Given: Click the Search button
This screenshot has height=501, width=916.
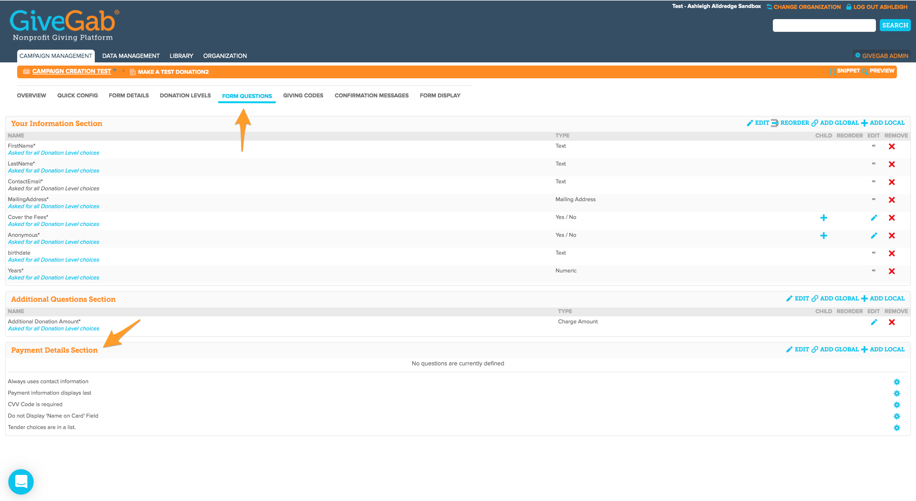Looking at the screenshot, I should (x=895, y=25).
